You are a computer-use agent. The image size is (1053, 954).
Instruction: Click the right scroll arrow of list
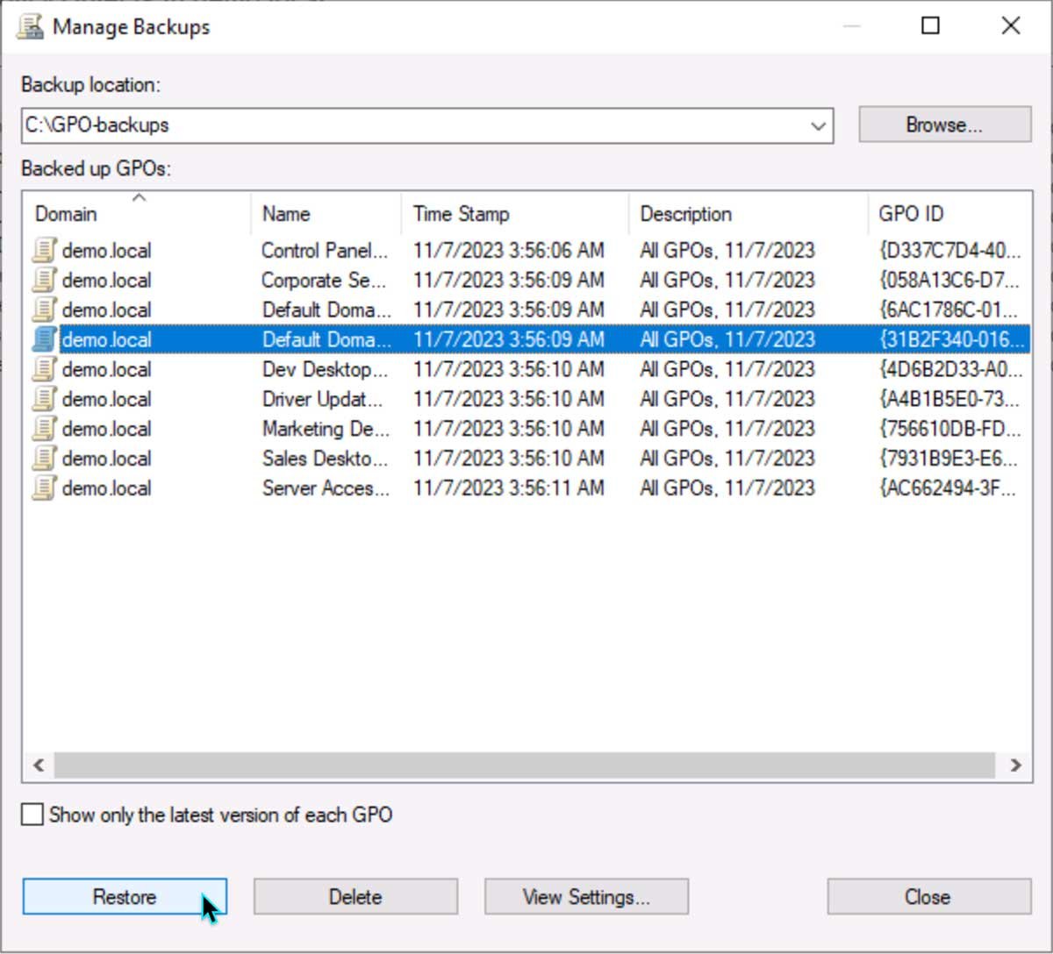point(1015,765)
